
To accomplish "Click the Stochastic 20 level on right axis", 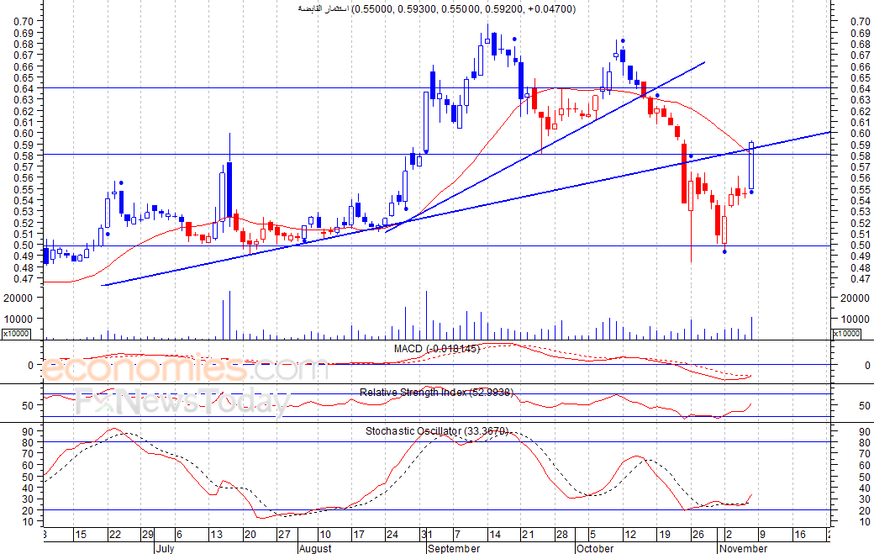I will (x=865, y=510).
